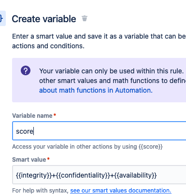Click into the Smart value input field
Viewport: 186px width, 194px height.
pyautogui.click(x=99, y=175)
